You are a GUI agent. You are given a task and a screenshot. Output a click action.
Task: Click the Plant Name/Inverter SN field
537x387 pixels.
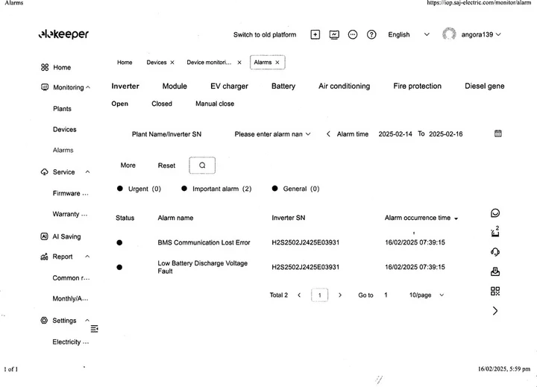tap(166, 134)
